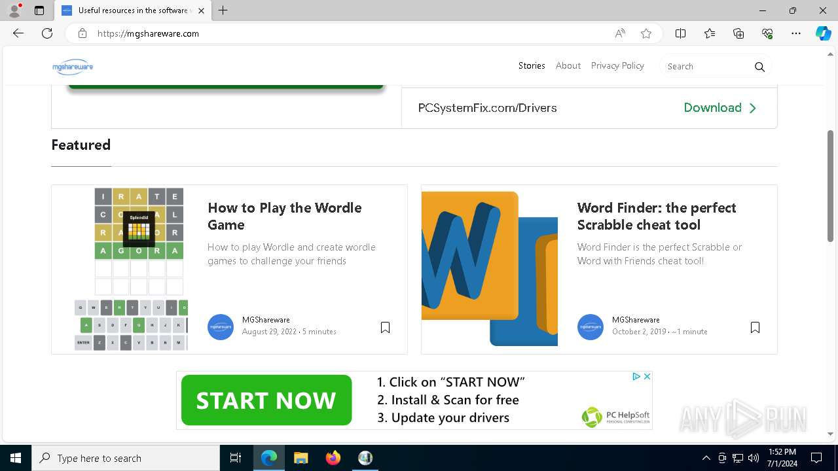
Task: Add this page to favorites star
Action: [x=646, y=33]
